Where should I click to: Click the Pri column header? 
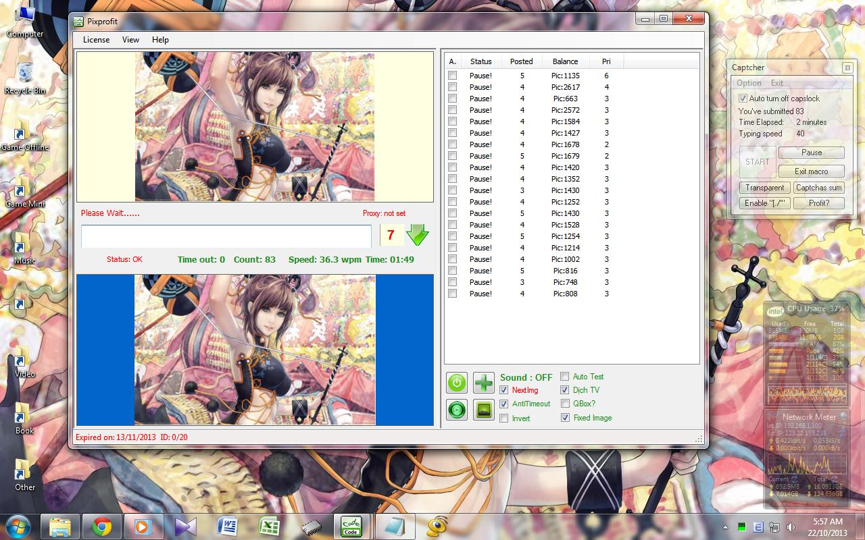pyautogui.click(x=606, y=61)
